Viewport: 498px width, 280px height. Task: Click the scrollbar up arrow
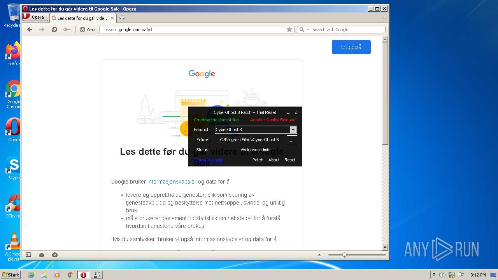coord(385,39)
